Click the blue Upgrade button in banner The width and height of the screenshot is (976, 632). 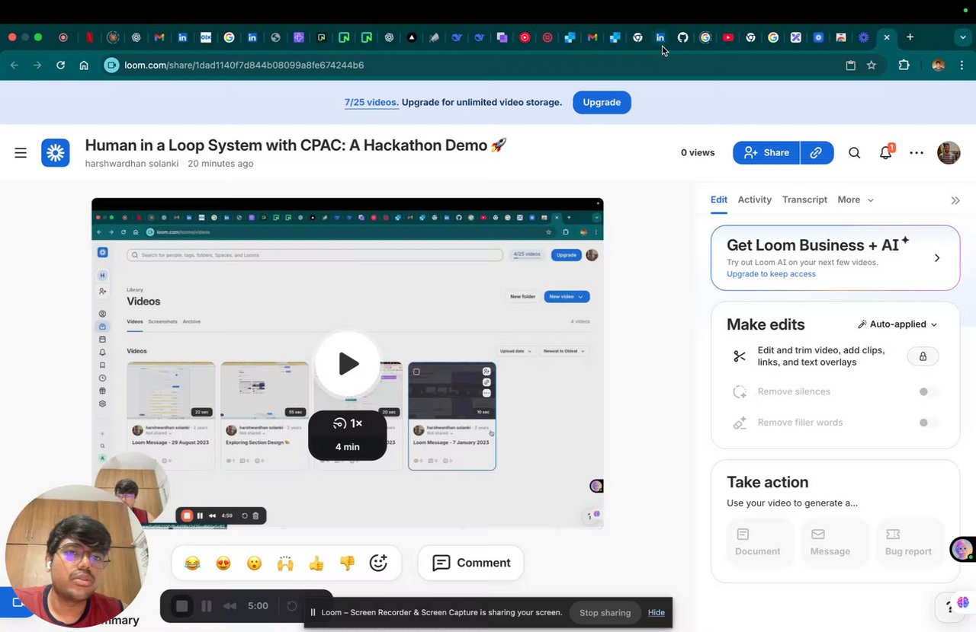pos(602,103)
